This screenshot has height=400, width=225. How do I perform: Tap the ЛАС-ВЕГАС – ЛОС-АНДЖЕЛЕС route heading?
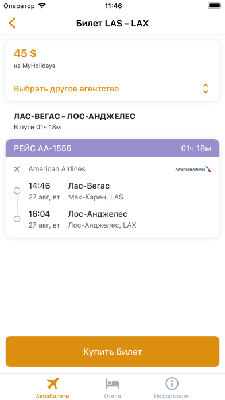pyautogui.click(x=75, y=116)
